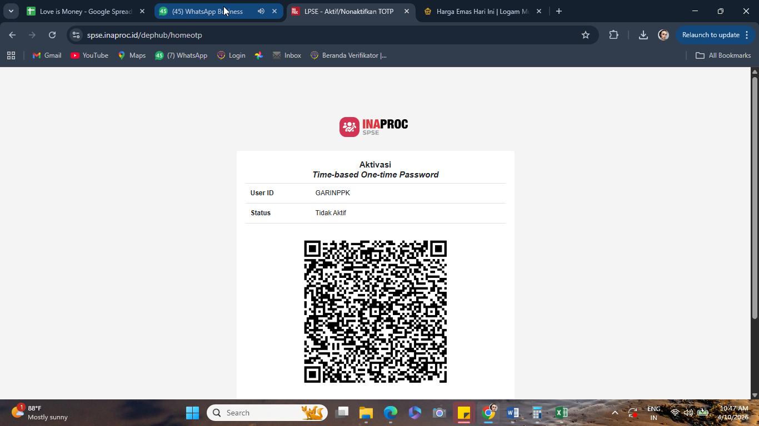Open the Inbox bookmark

(x=287, y=55)
